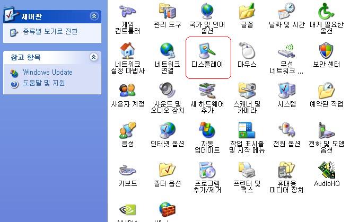Screen dimensions: 350x222
Task: Open the 음성 speech icon
Action: (x=127, y=130)
